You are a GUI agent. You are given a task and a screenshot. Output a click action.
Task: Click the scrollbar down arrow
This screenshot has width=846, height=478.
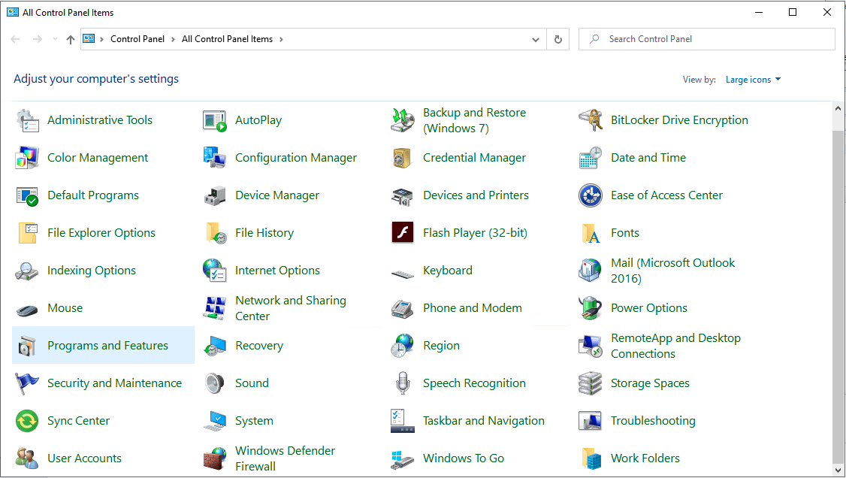(x=838, y=470)
